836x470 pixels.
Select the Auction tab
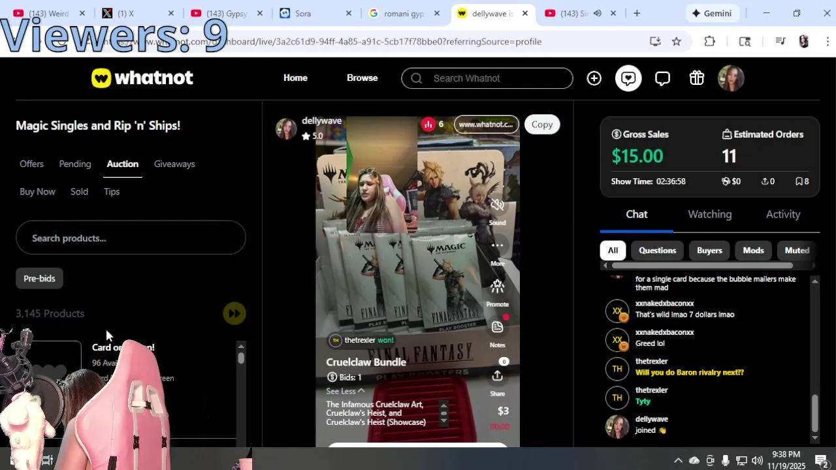[123, 164]
